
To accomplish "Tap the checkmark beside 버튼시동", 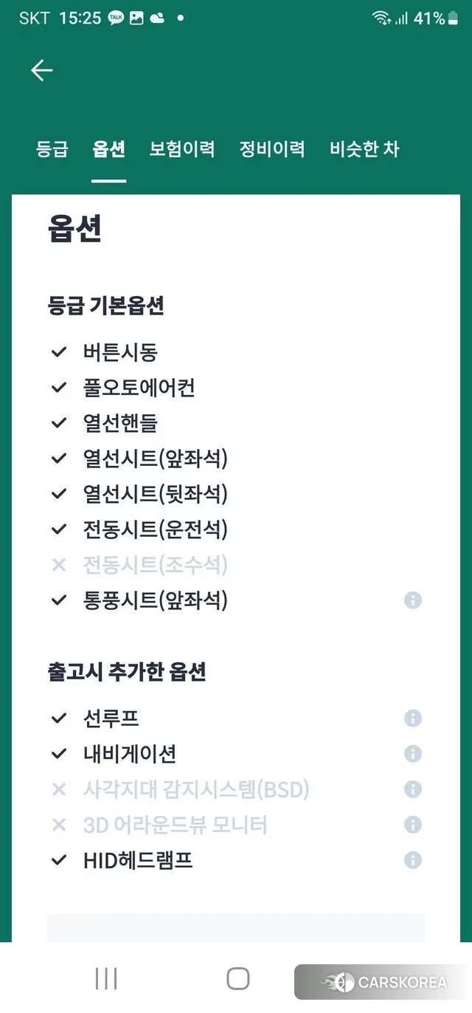I will [59, 352].
